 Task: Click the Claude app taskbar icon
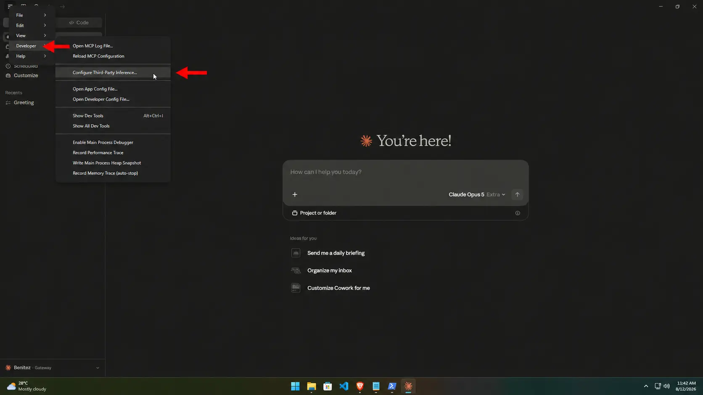coord(408,386)
